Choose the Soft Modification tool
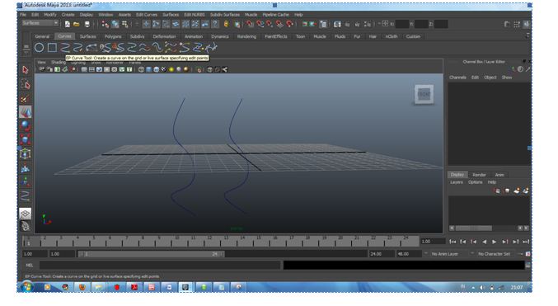 coord(25,167)
